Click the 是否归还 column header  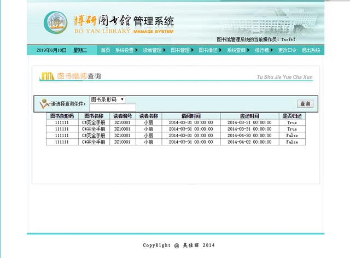coord(292,116)
